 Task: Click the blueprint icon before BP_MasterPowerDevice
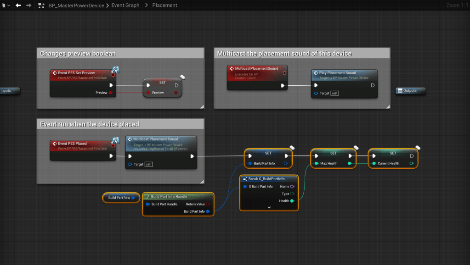[41, 6]
